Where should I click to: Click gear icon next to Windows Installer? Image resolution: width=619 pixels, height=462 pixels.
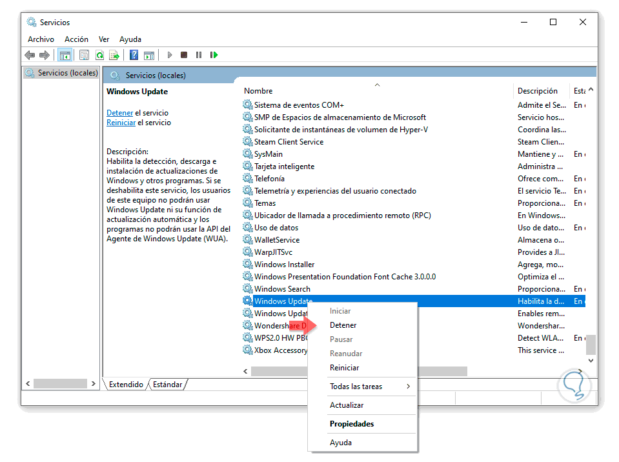(x=247, y=264)
